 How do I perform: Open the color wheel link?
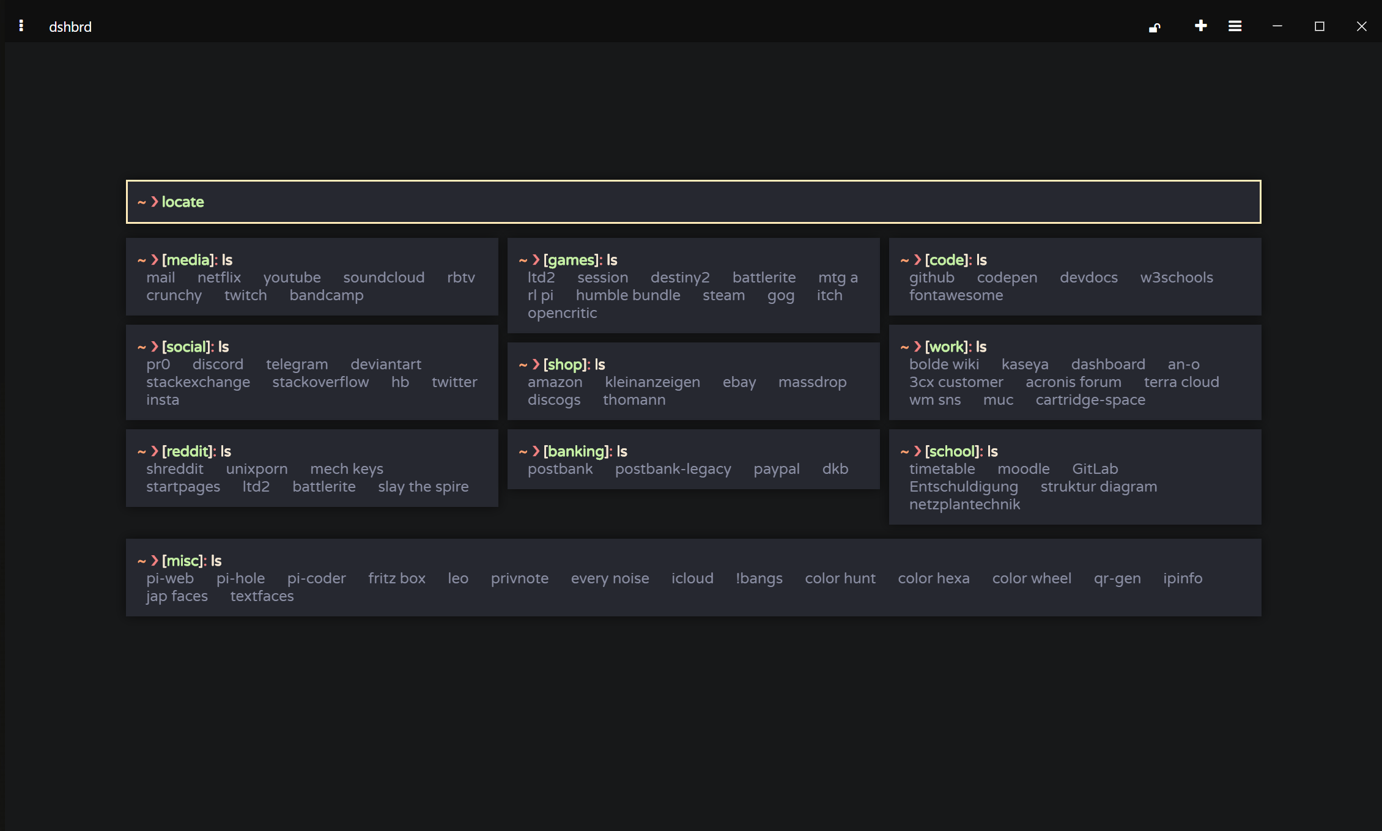(1031, 578)
